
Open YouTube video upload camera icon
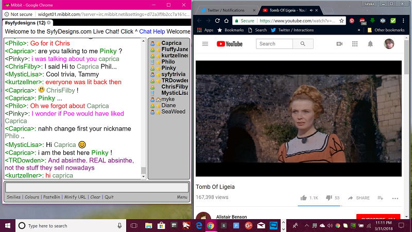pos(339,44)
